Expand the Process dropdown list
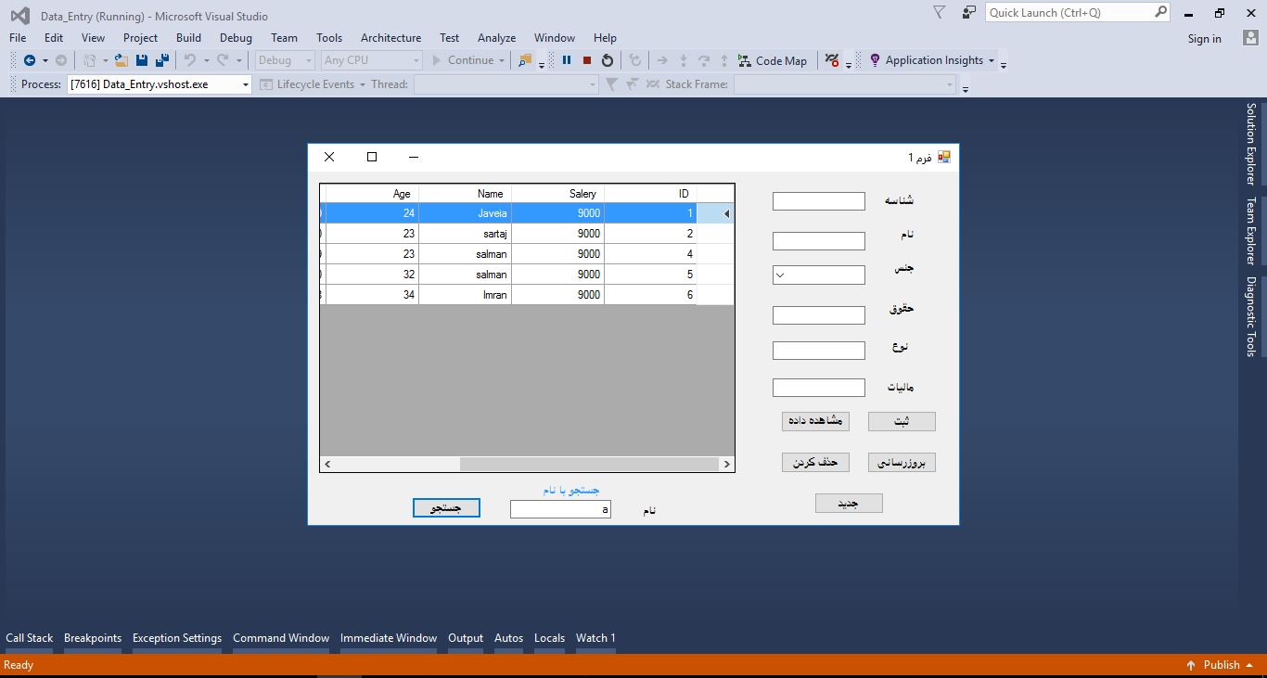 (246, 84)
